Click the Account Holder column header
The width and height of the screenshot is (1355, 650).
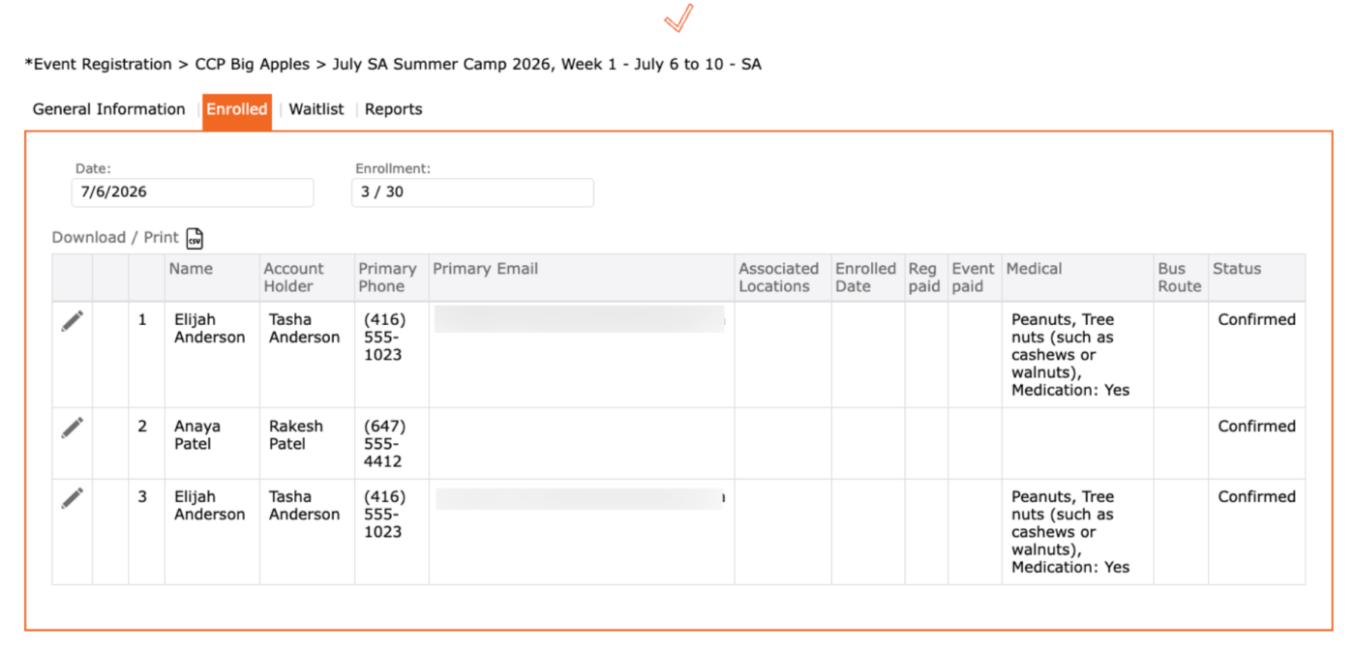pos(294,278)
